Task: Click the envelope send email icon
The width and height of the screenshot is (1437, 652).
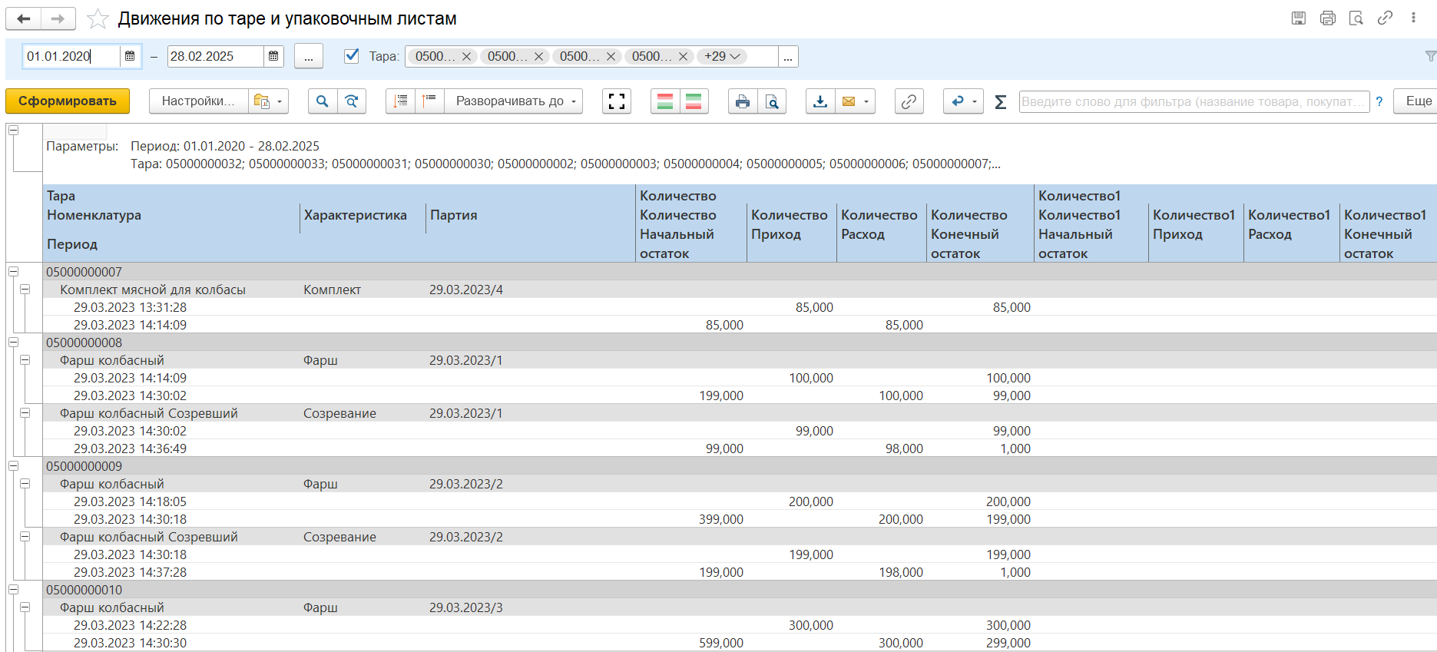Action: [849, 101]
